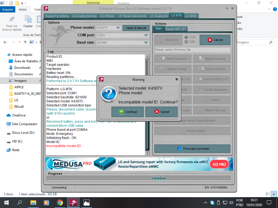
Task: Click the Explorer search magnifier icon
Action: (271, 42)
